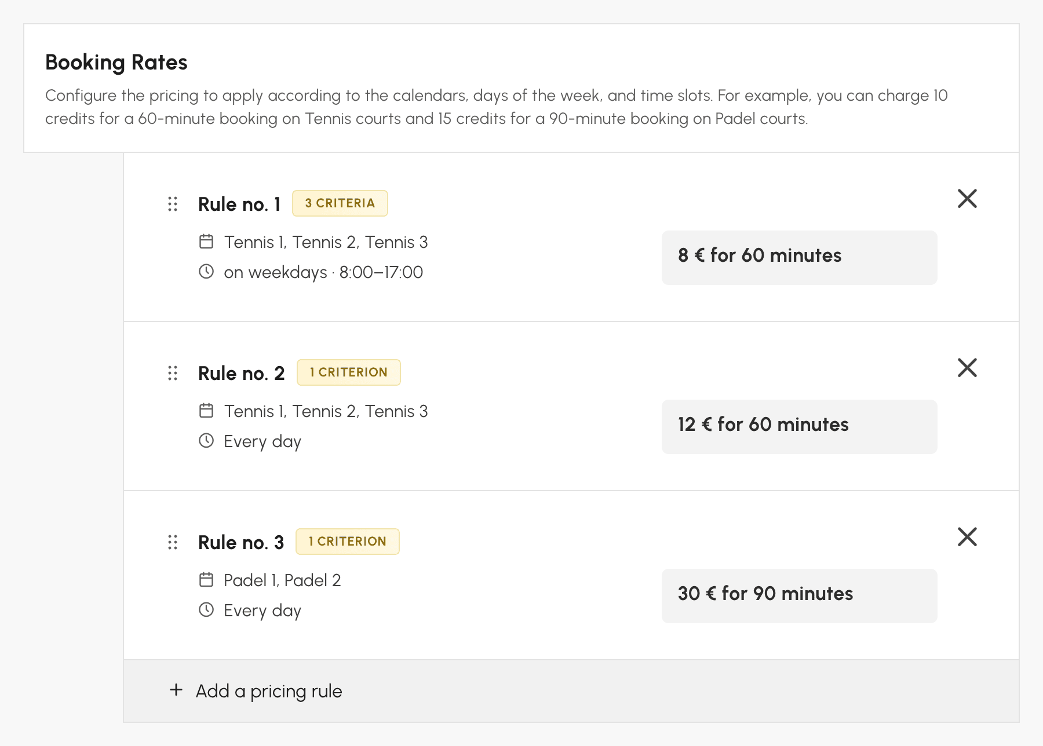This screenshot has width=1043, height=746.
Task: Click Tennis courts list in Rule no. 2
Action: click(326, 411)
